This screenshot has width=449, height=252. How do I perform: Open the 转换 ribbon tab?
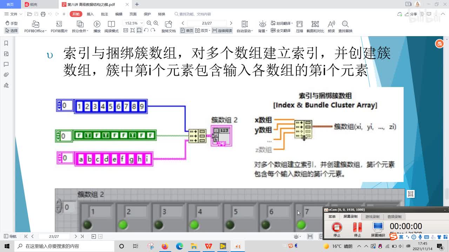[161, 14]
